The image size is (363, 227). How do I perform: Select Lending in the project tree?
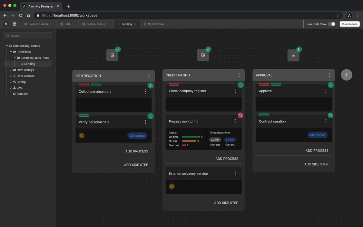coord(28,64)
